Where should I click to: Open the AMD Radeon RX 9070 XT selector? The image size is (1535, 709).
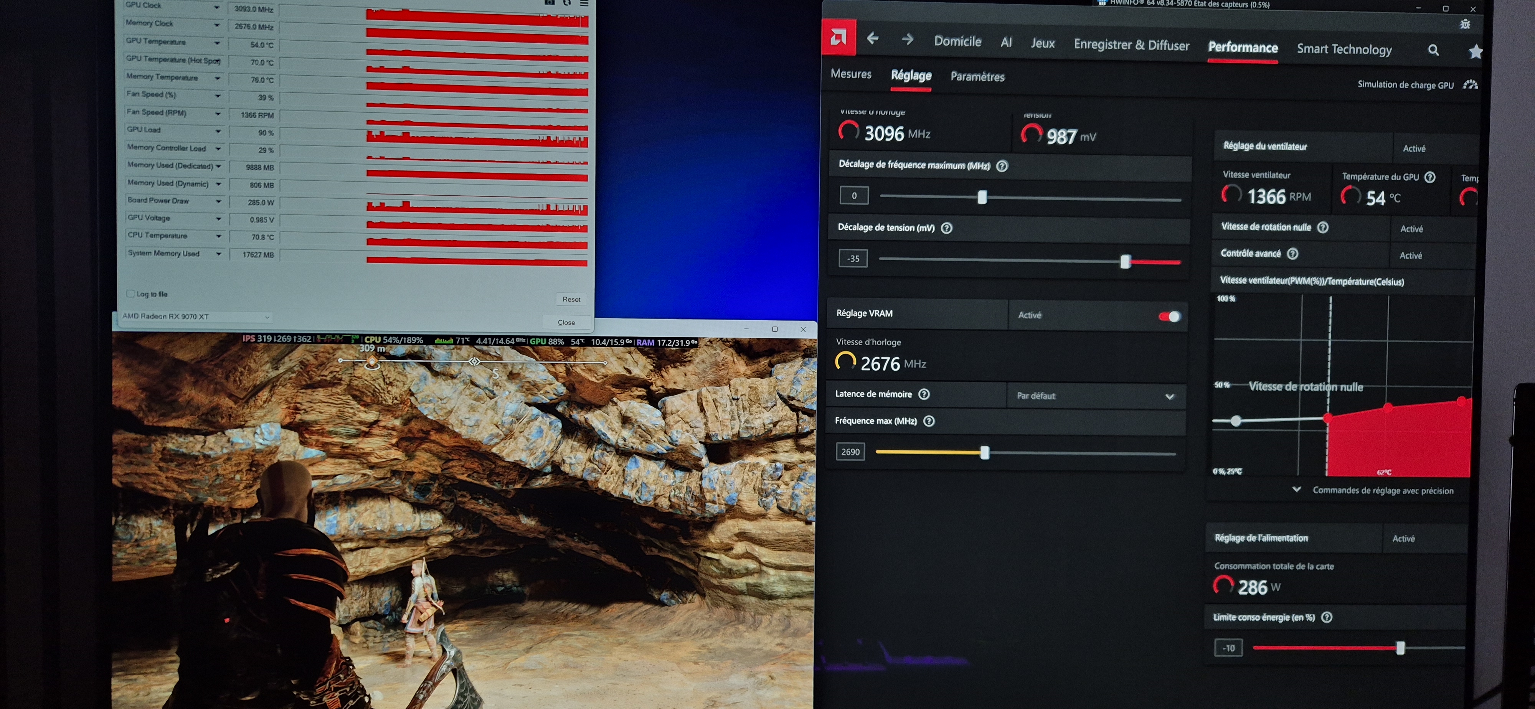(x=196, y=317)
